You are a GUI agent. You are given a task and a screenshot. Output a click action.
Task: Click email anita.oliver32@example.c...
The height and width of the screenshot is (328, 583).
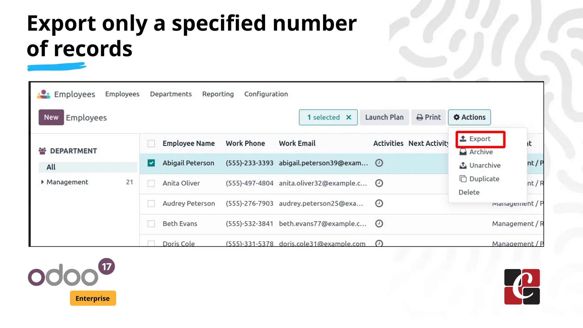point(323,183)
